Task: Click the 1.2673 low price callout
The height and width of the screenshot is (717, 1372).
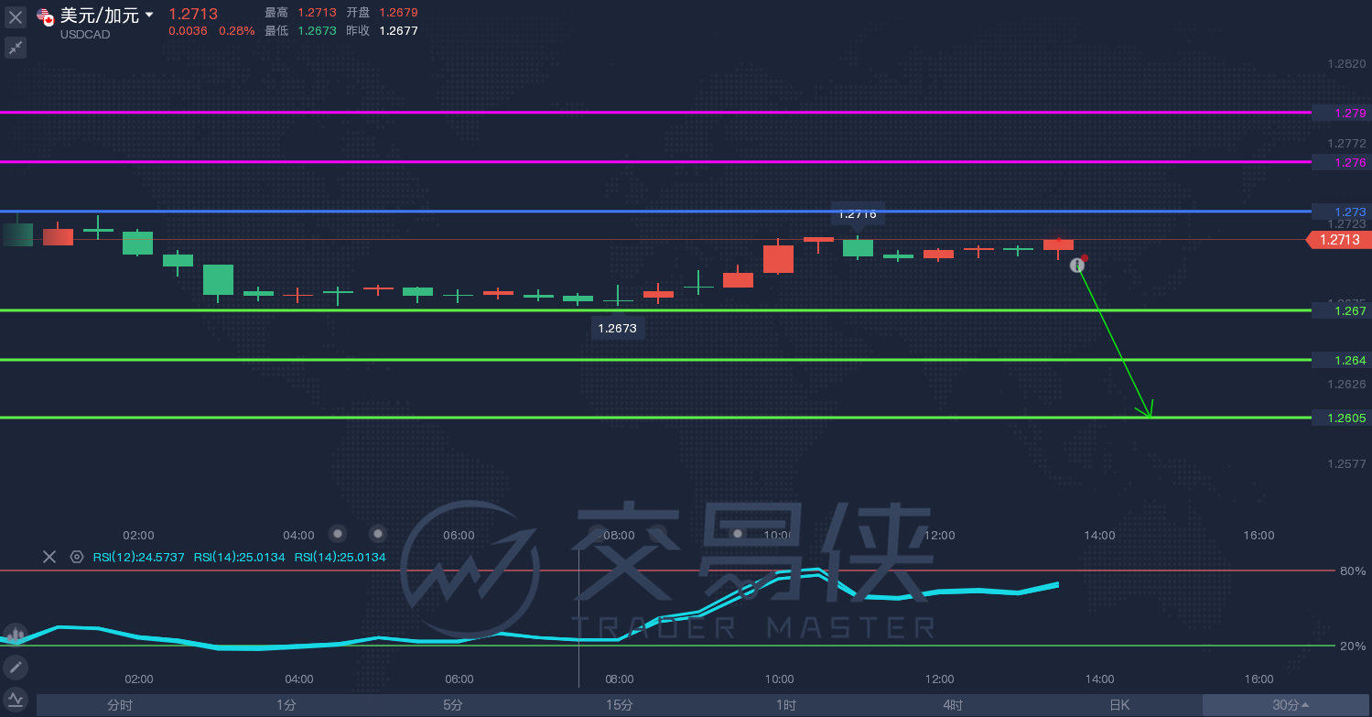Action: (x=617, y=328)
